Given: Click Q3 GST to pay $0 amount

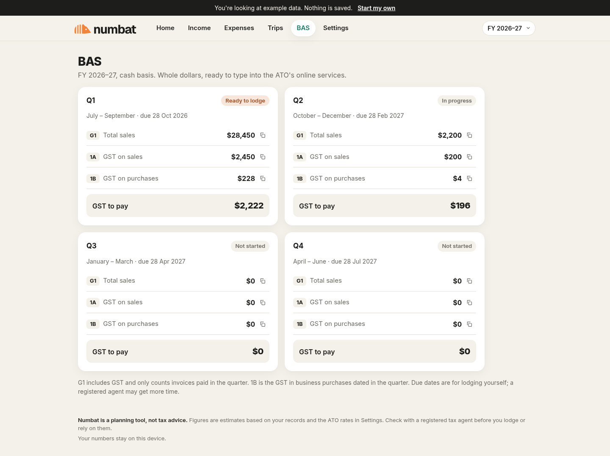Looking at the screenshot, I should tap(258, 351).
